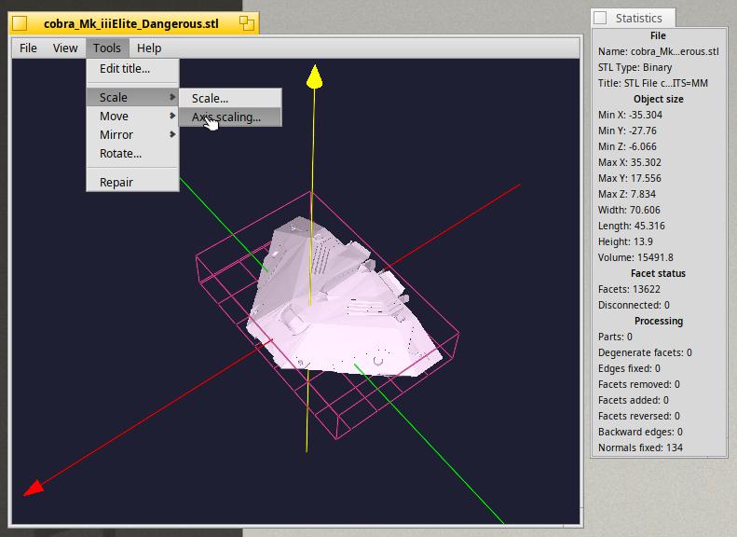The height and width of the screenshot is (537, 737).
Task: Expand arrow next to Mirror
Action: click(172, 134)
